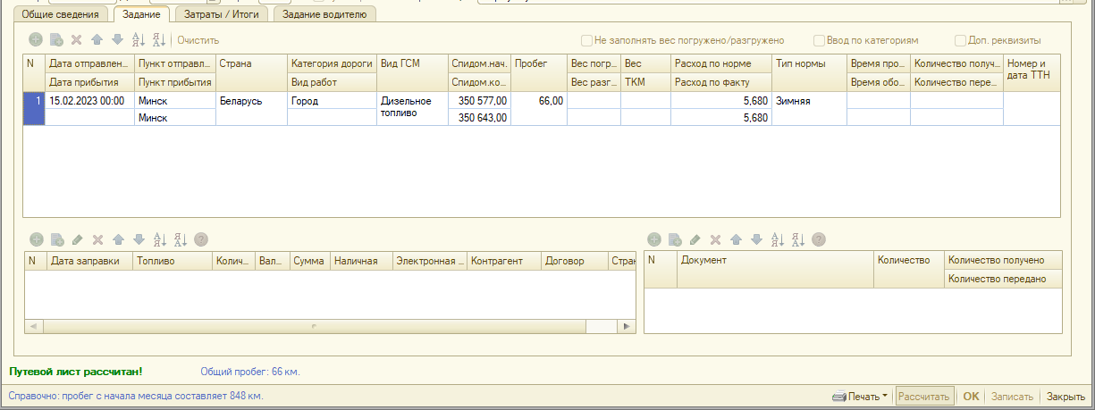Toggle 'Не заполнять вес погружено/разгружено' checkbox
The image size is (1095, 410).
tap(587, 40)
